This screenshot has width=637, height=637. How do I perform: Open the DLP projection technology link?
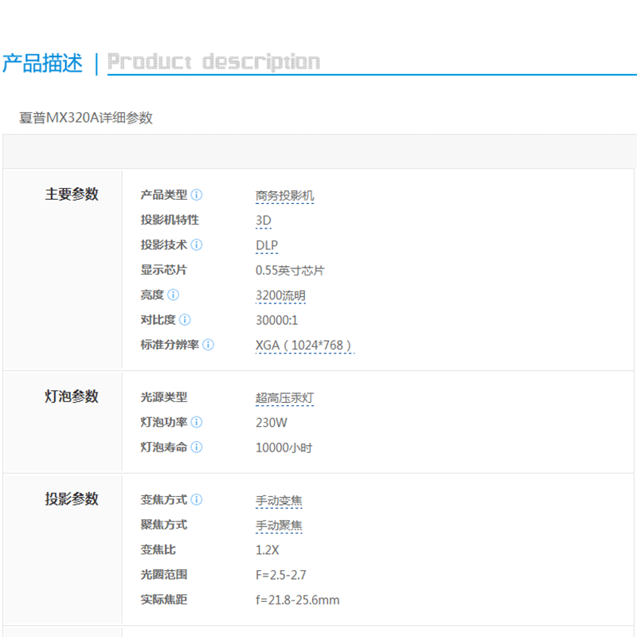[x=267, y=246]
